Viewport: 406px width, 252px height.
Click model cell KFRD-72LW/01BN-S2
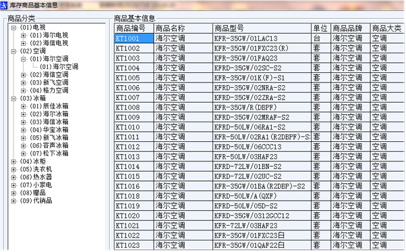pos(262,166)
